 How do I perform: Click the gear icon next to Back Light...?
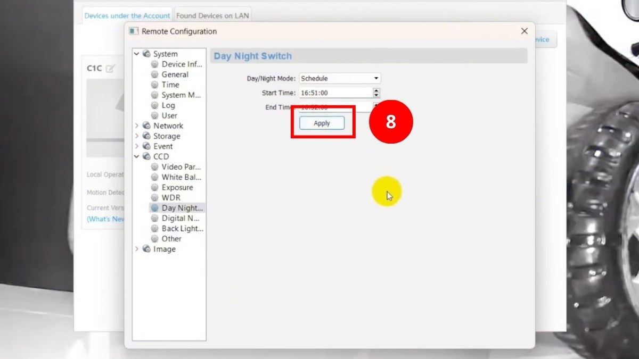pyautogui.click(x=155, y=229)
